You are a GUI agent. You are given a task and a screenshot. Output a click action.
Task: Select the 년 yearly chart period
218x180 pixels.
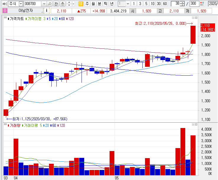(x=112, y=4)
